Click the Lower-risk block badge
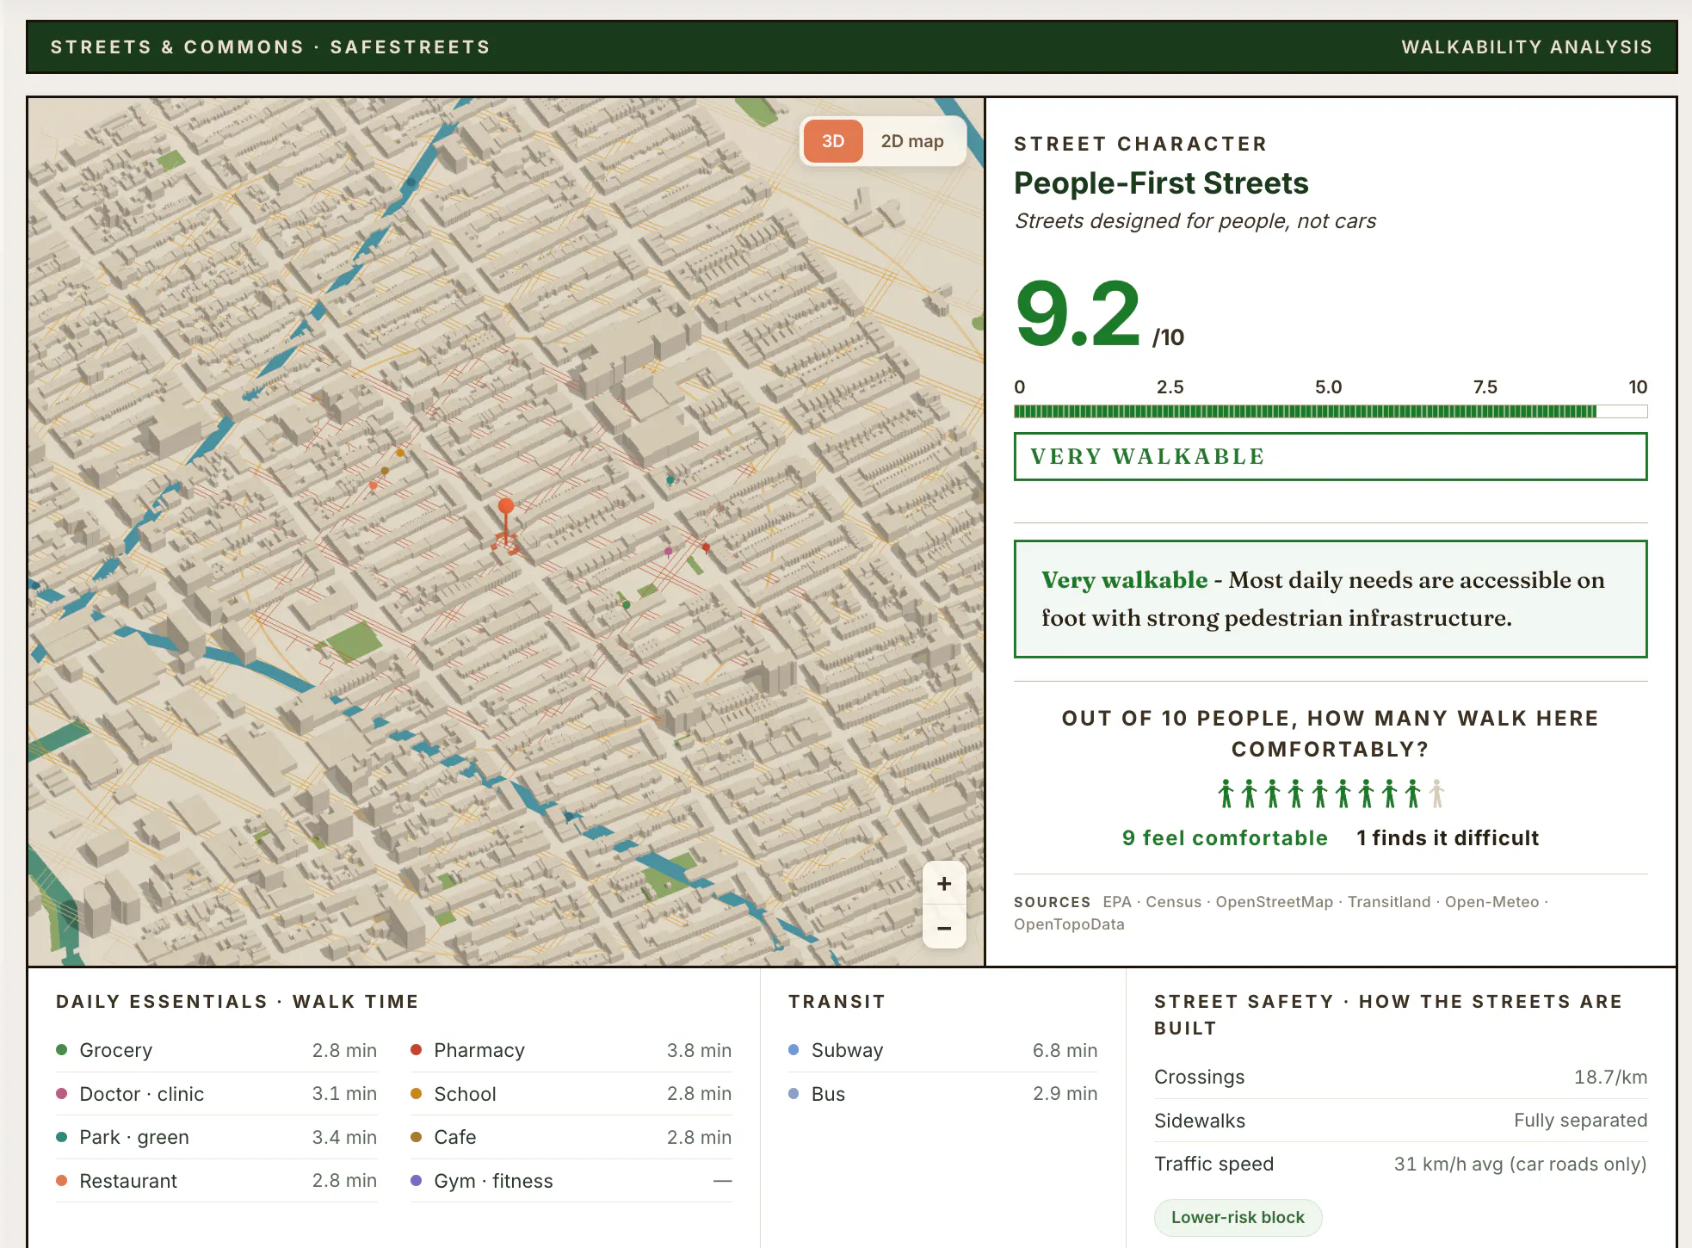Screen dimensions: 1692x1248 click(x=1238, y=1217)
